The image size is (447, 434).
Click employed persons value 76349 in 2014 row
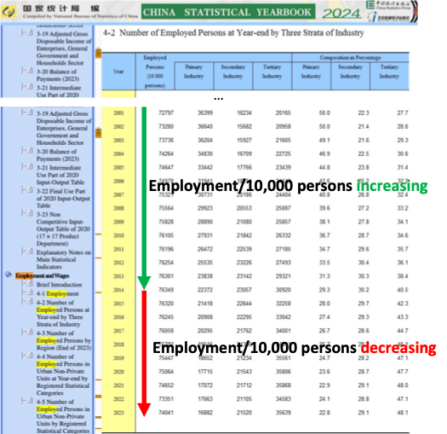point(166,290)
